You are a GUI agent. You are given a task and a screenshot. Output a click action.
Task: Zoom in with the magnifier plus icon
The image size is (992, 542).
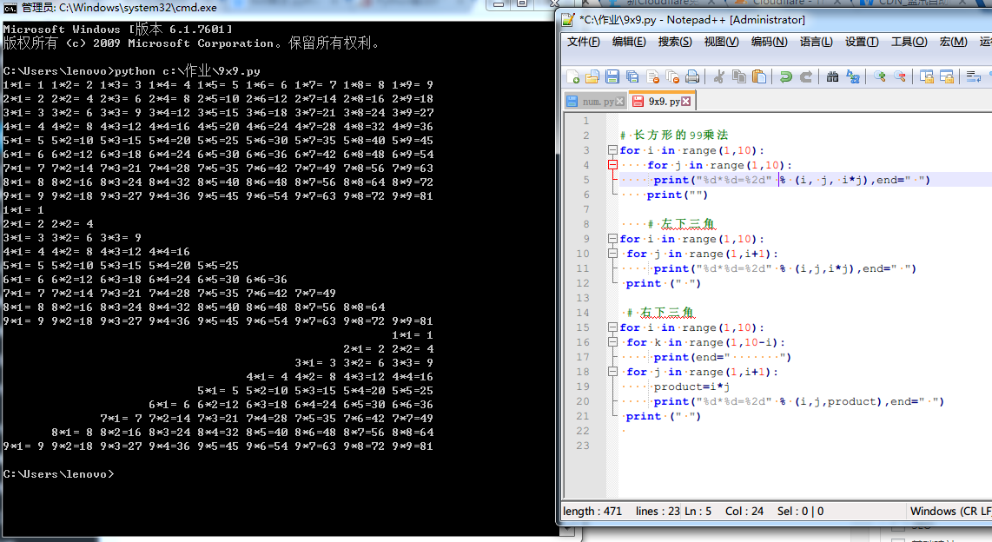pyautogui.click(x=879, y=77)
